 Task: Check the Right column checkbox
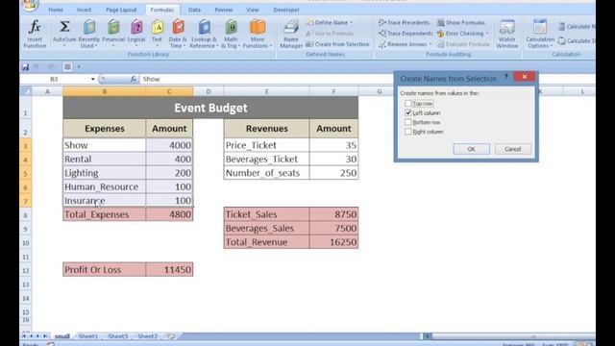tap(407, 132)
